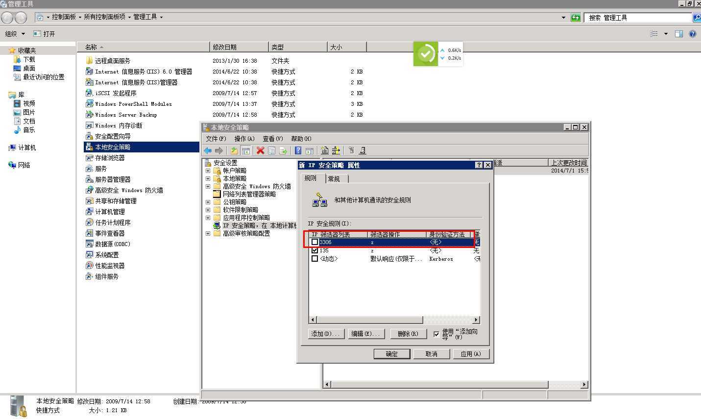Click the Explorer back navigation button
The height and width of the screenshot is (419, 701).
[x=8, y=18]
